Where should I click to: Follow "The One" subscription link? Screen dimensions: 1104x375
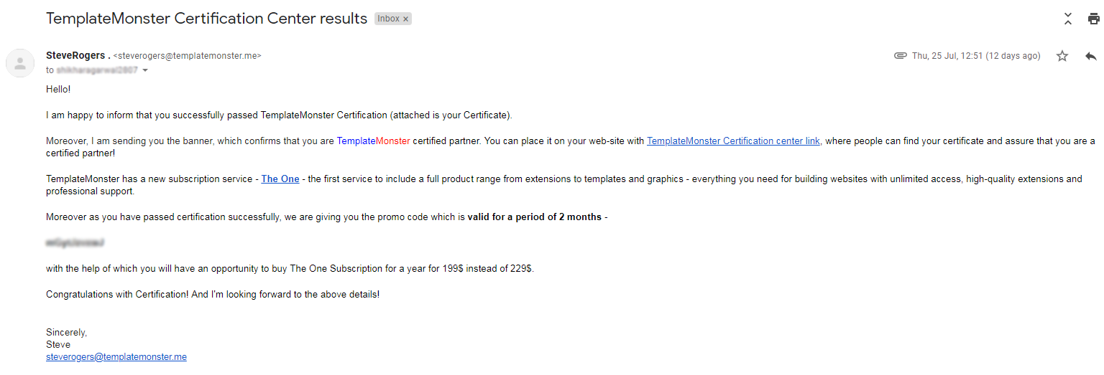tap(280, 179)
